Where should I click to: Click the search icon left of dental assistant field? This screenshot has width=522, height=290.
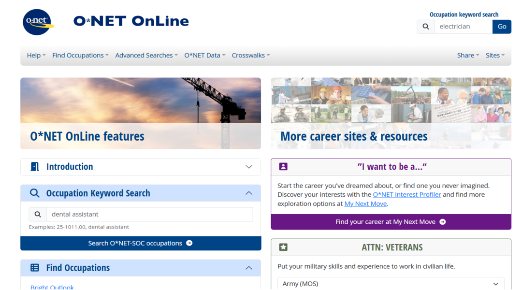click(x=38, y=215)
